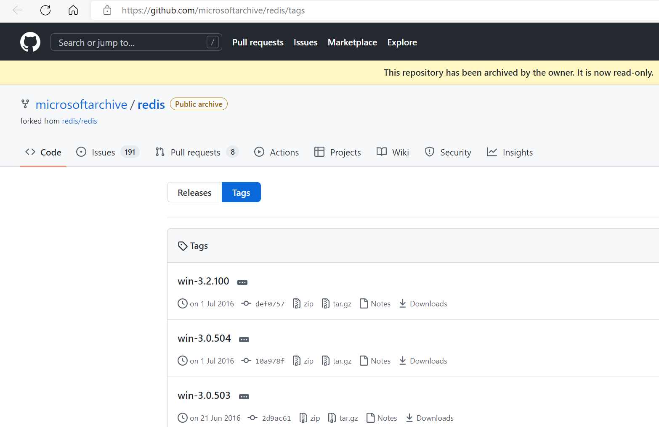Click the 'on 1 Jul 2016' date for win-3.2.100
Image resolution: width=659 pixels, height=427 pixels.
click(212, 304)
